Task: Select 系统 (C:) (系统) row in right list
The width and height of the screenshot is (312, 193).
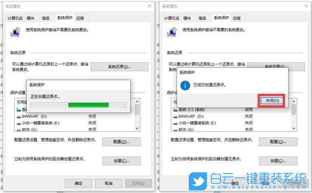Action: [232, 110]
